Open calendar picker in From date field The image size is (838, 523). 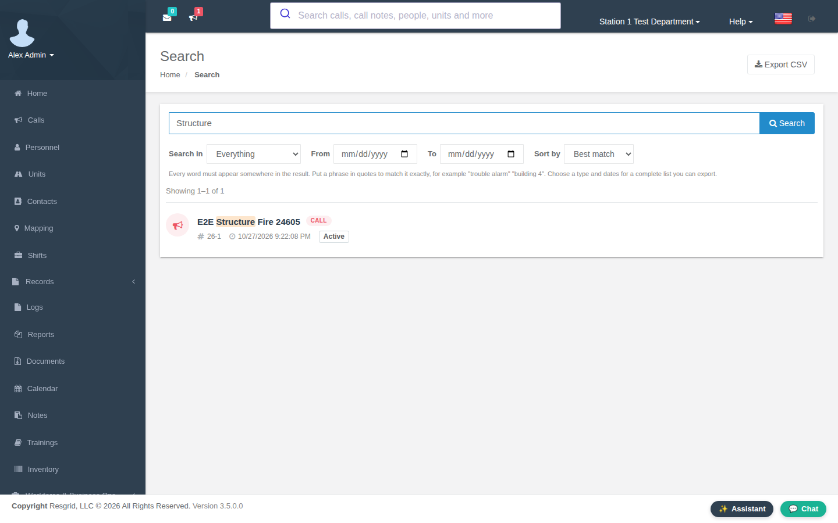tap(404, 154)
